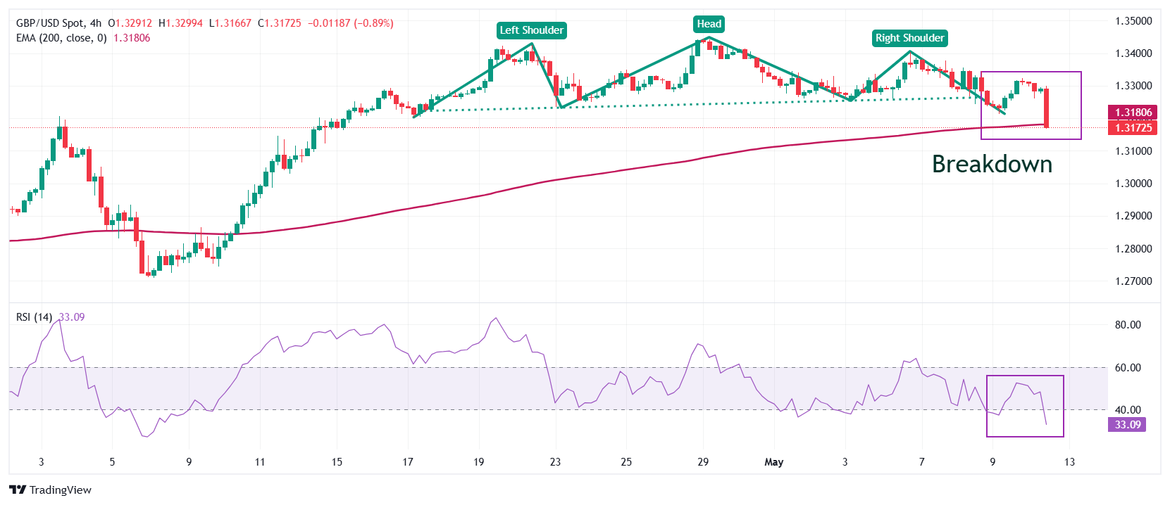
Task: Open the EMA (200, close, 0) indicator legend
Action: (61, 38)
